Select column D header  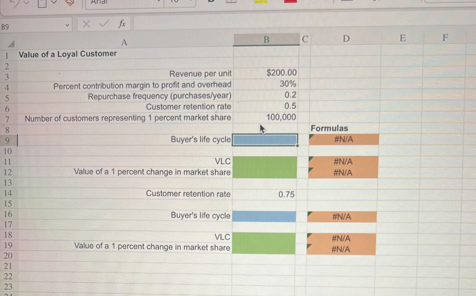(x=346, y=38)
